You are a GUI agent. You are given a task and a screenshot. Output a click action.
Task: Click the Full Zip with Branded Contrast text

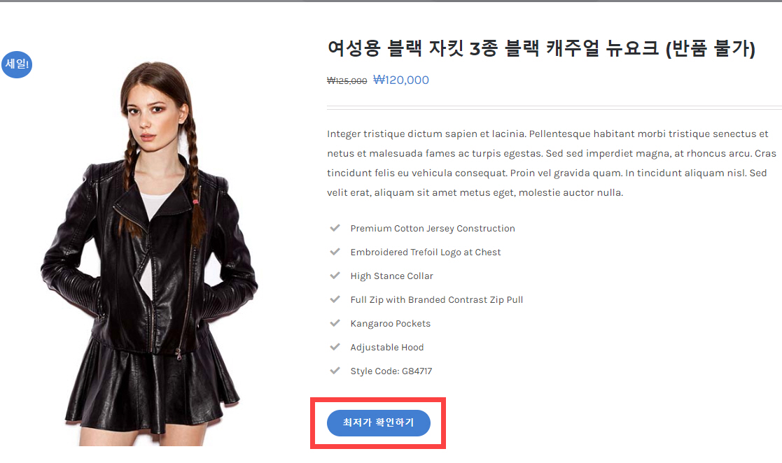click(x=436, y=299)
